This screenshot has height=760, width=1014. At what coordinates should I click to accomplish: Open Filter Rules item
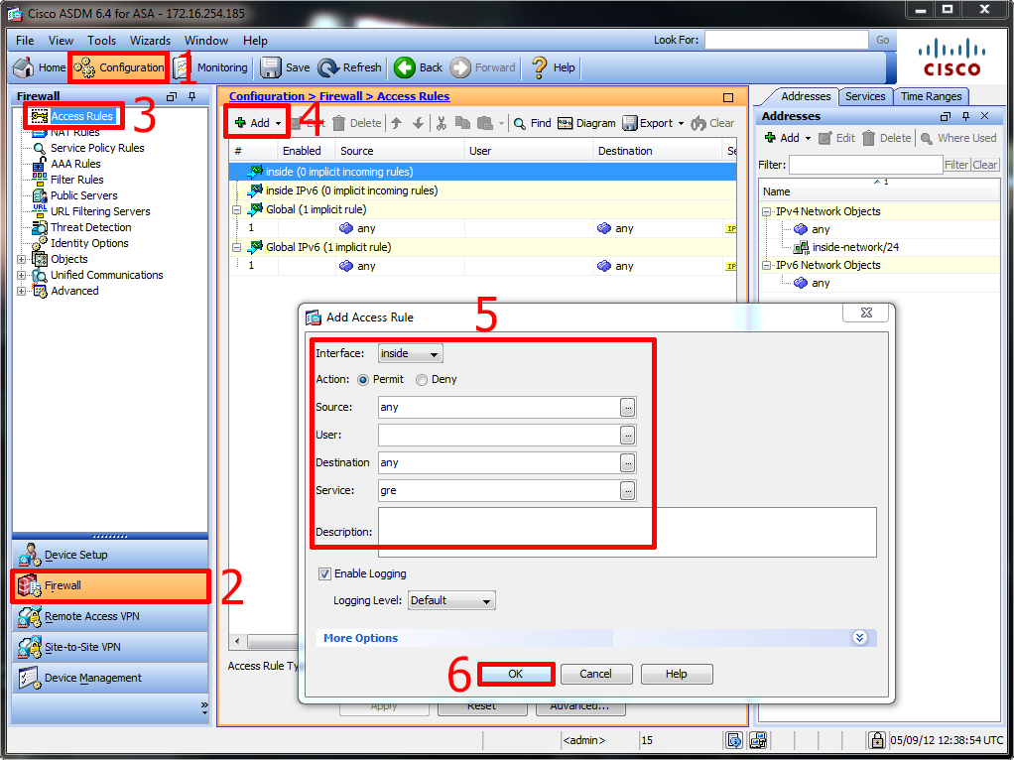pyautogui.click(x=77, y=180)
